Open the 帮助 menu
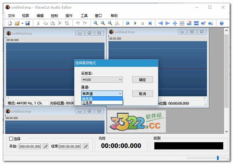 114,16
